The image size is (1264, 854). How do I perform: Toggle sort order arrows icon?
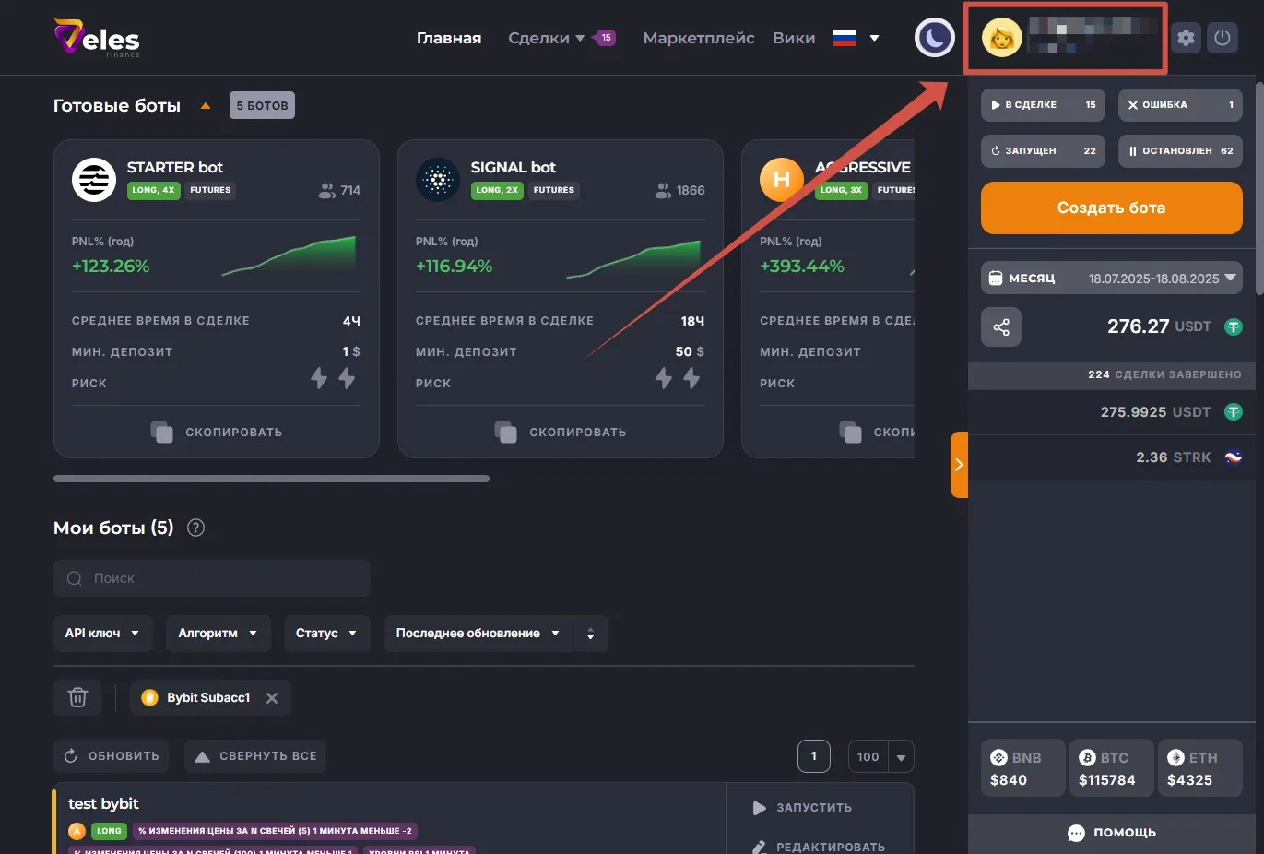(x=590, y=634)
